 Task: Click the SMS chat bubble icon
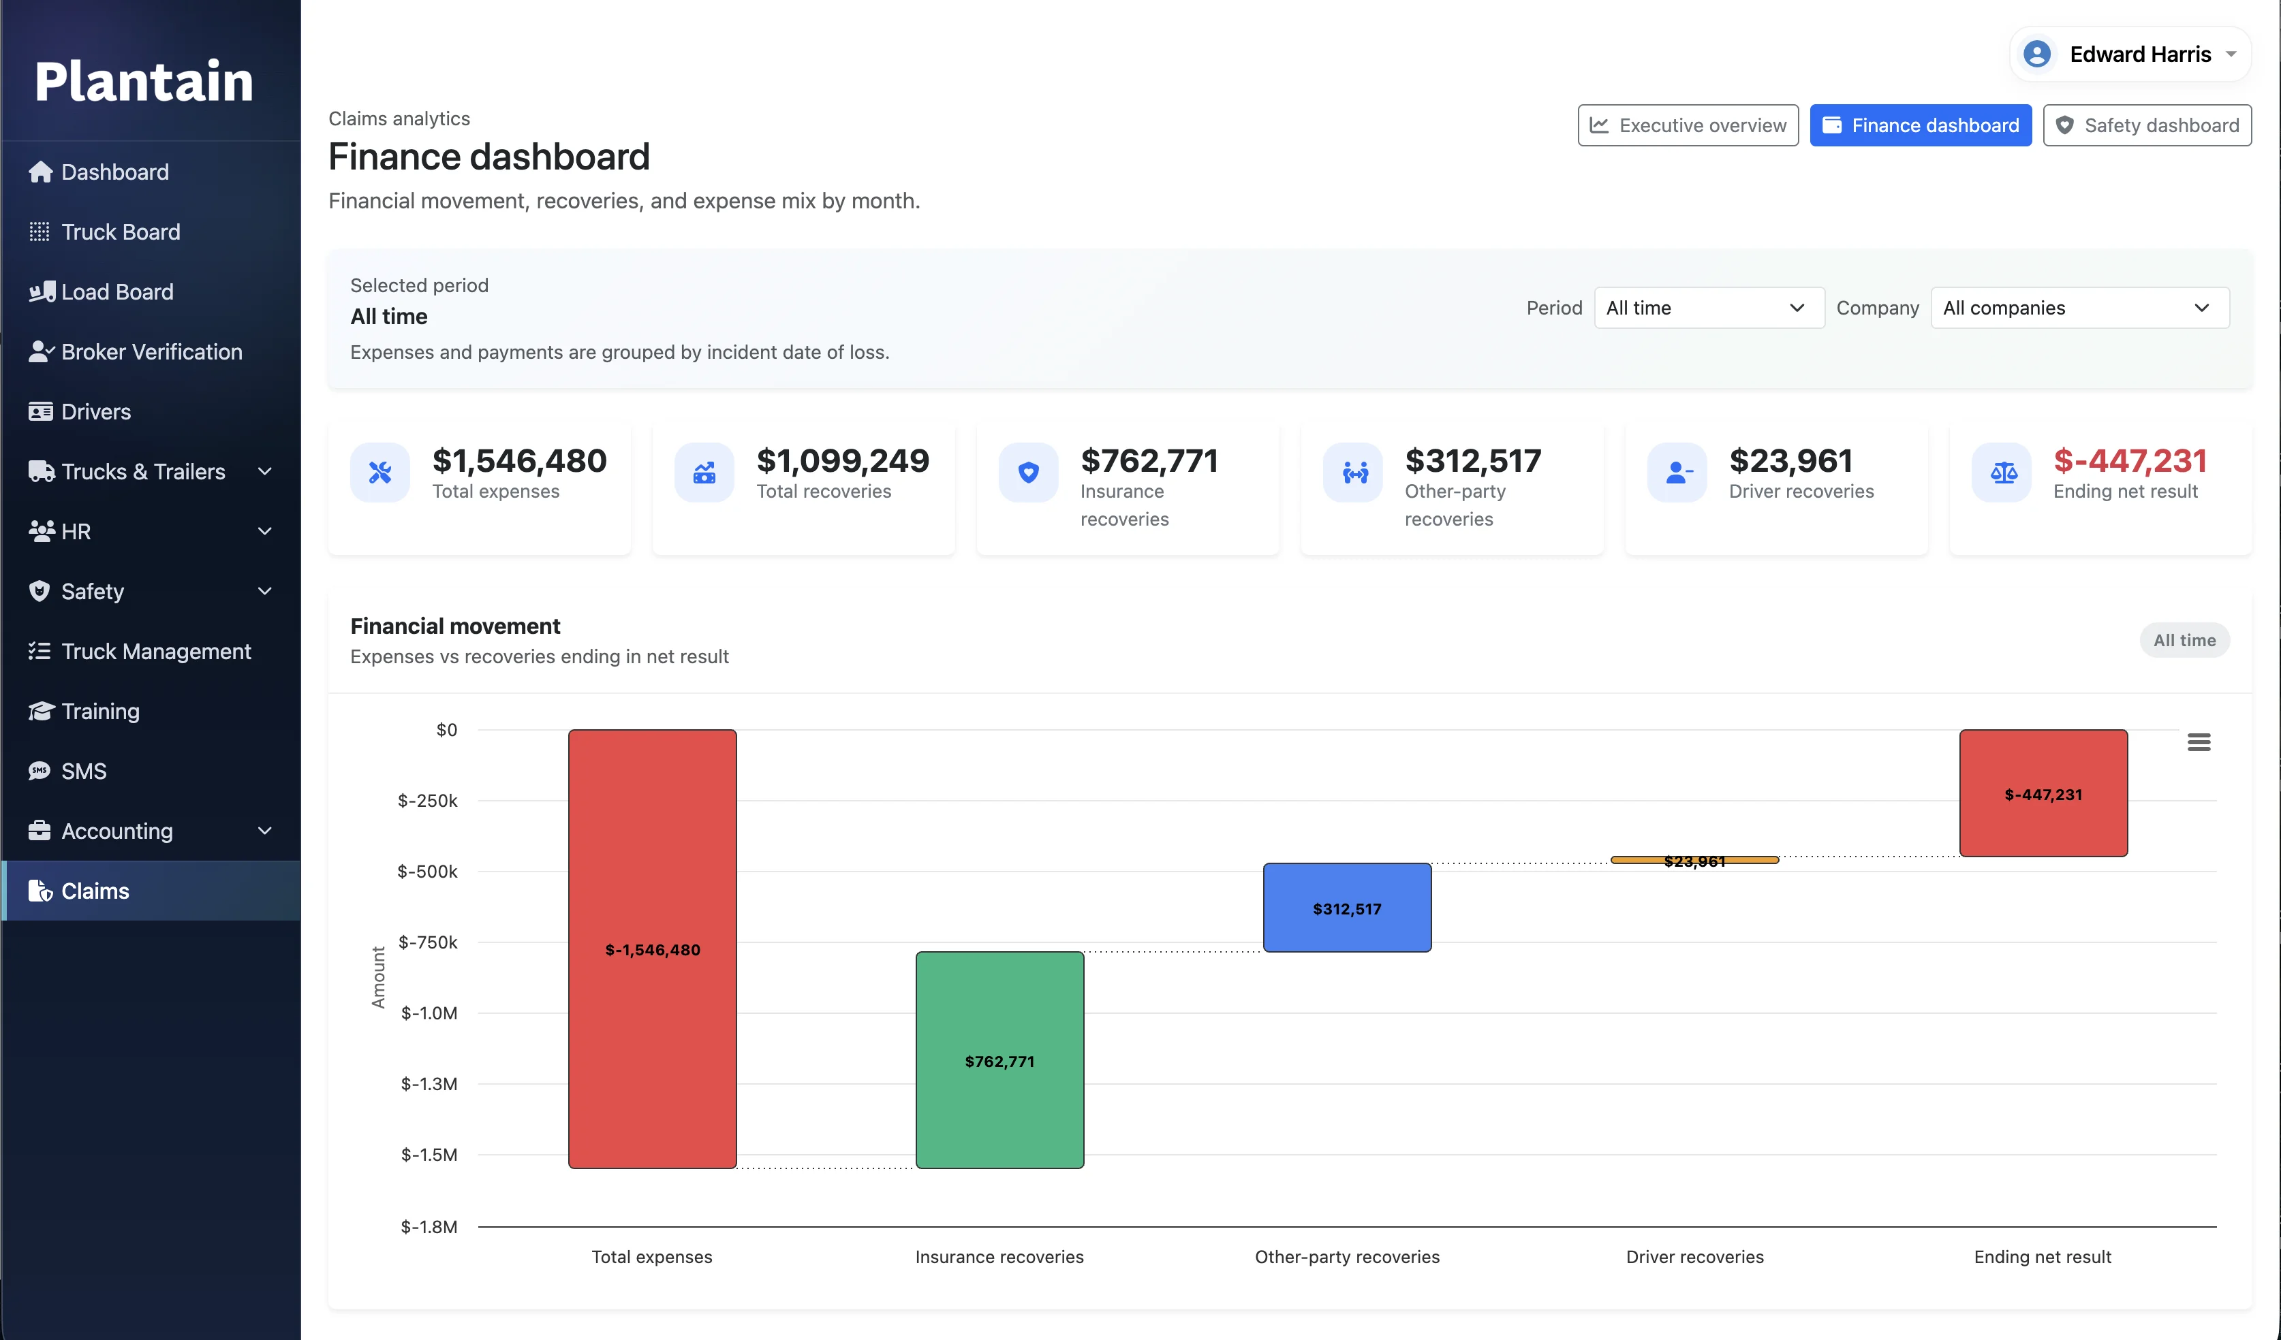point(39,771)
